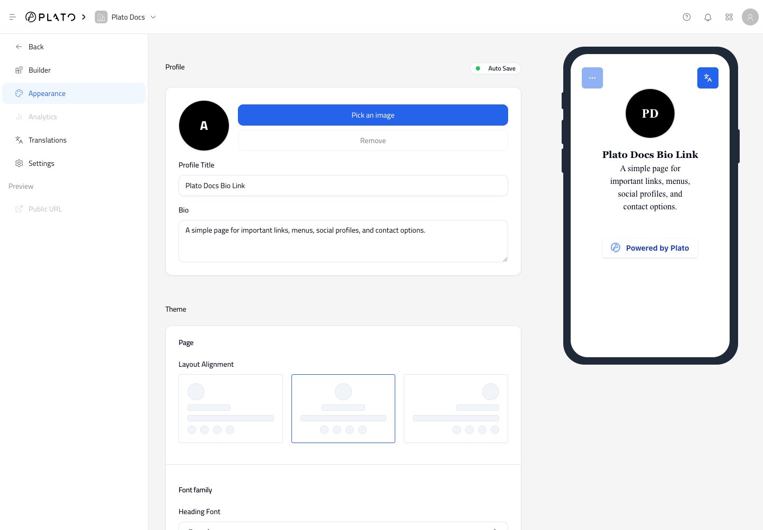Open the Heading Font dropdown

coord(343,526)
